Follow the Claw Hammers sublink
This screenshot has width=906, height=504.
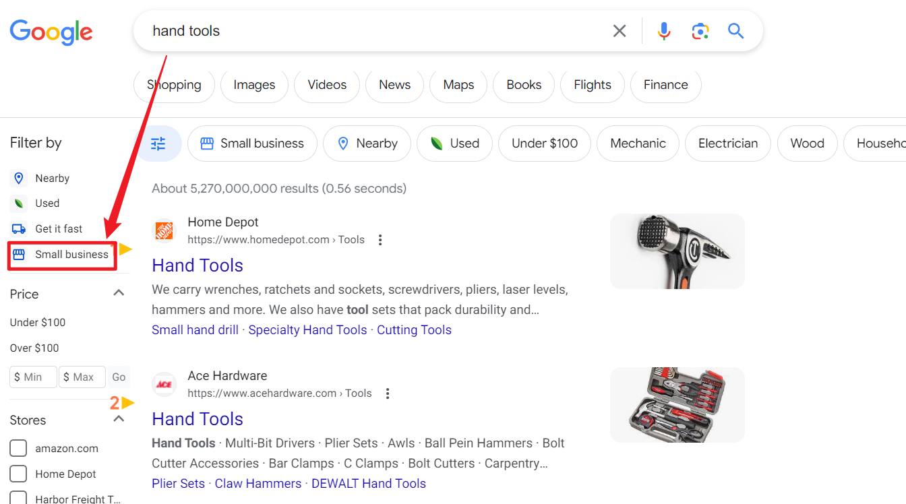pos(258,484)
